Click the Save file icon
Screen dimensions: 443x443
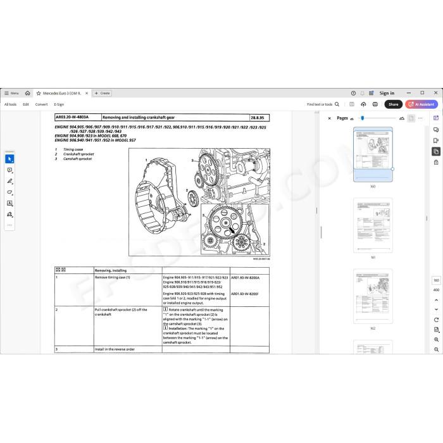pos(352,104)
